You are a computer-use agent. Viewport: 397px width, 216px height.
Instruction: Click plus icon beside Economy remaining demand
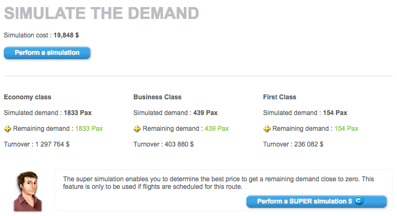(x=8, y=129)
